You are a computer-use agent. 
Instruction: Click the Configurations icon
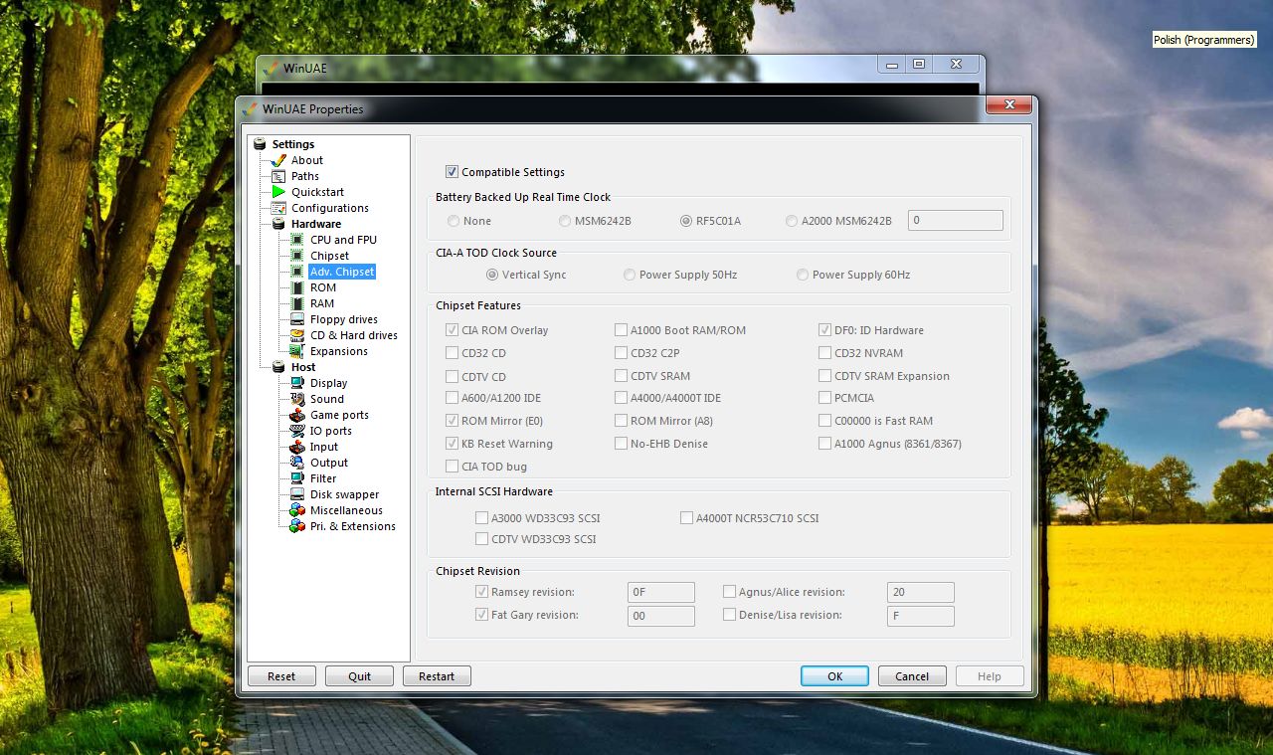coord(278,208)
